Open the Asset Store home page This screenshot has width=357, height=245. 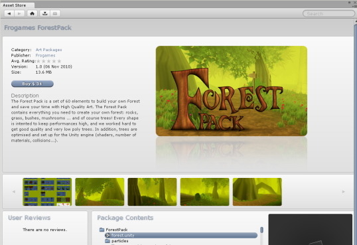(32, 14)
